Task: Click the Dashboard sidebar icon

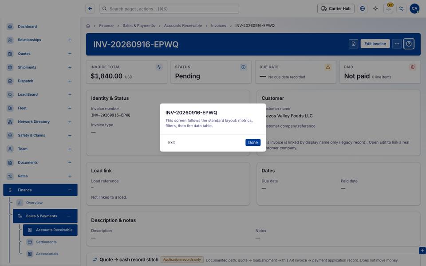Action: (x=10, y=27)
